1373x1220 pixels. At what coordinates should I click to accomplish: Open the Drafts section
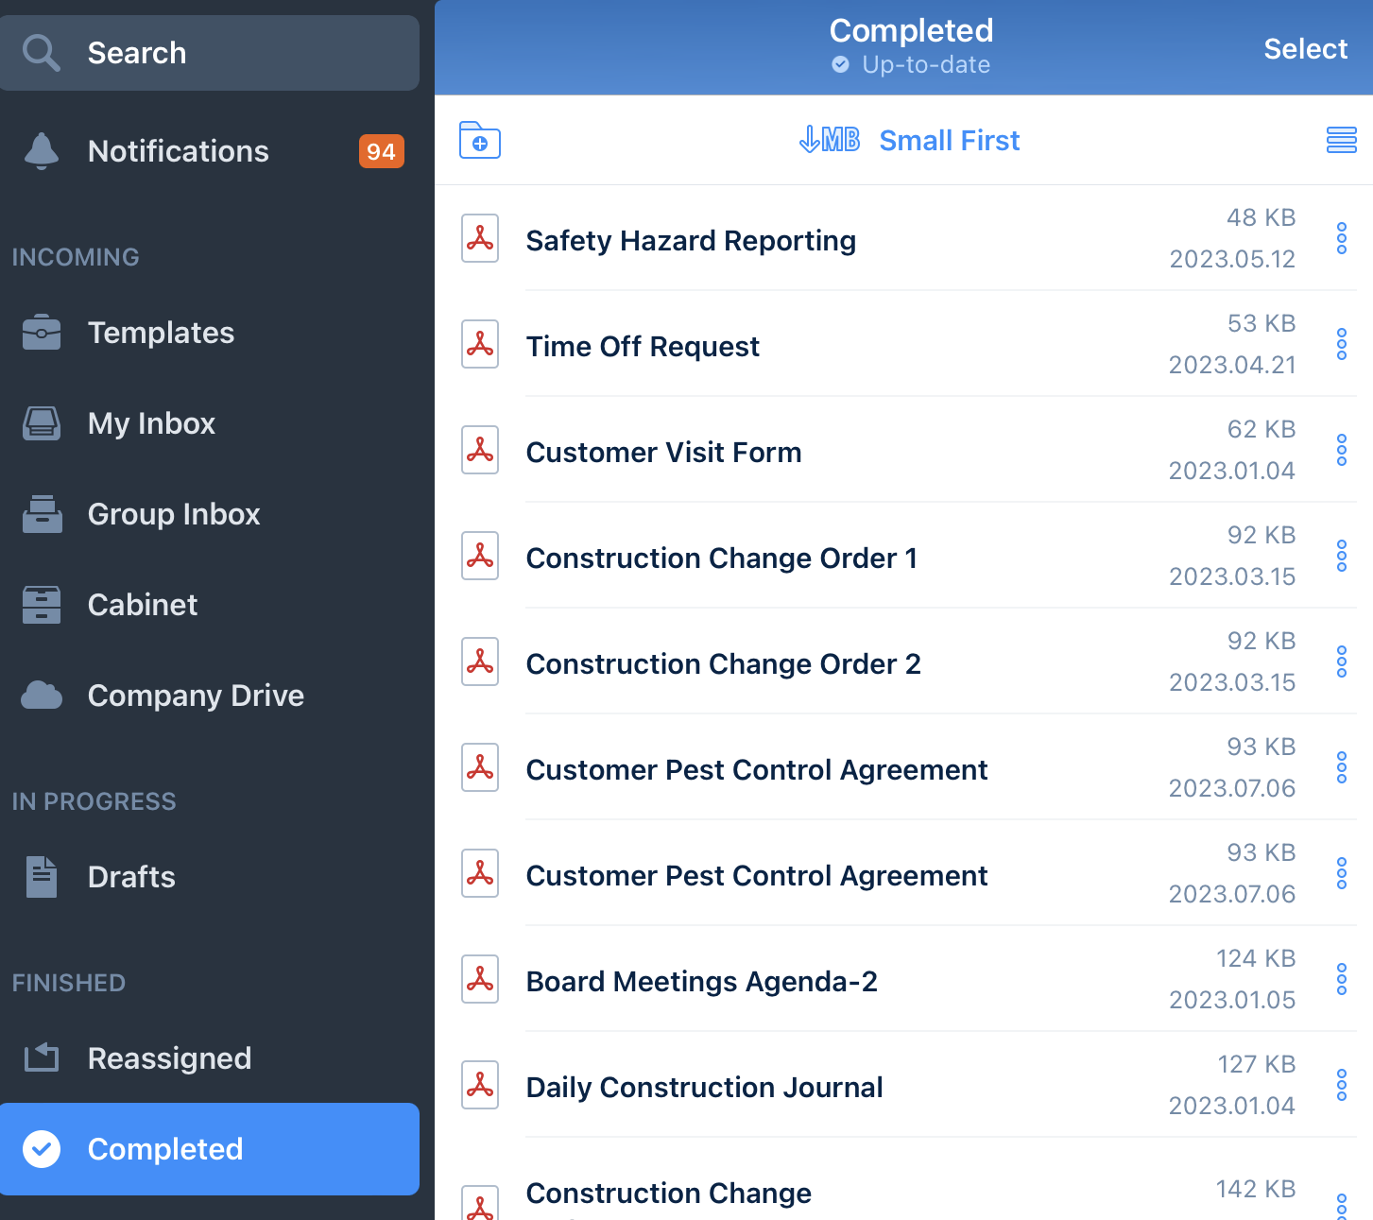(131, 877)
